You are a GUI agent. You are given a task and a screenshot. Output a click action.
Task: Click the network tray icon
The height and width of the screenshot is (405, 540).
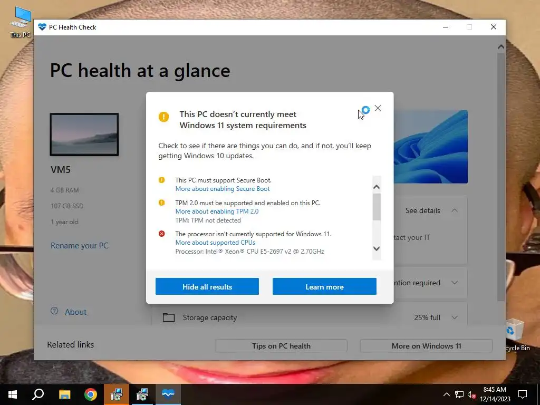point(459,394)
